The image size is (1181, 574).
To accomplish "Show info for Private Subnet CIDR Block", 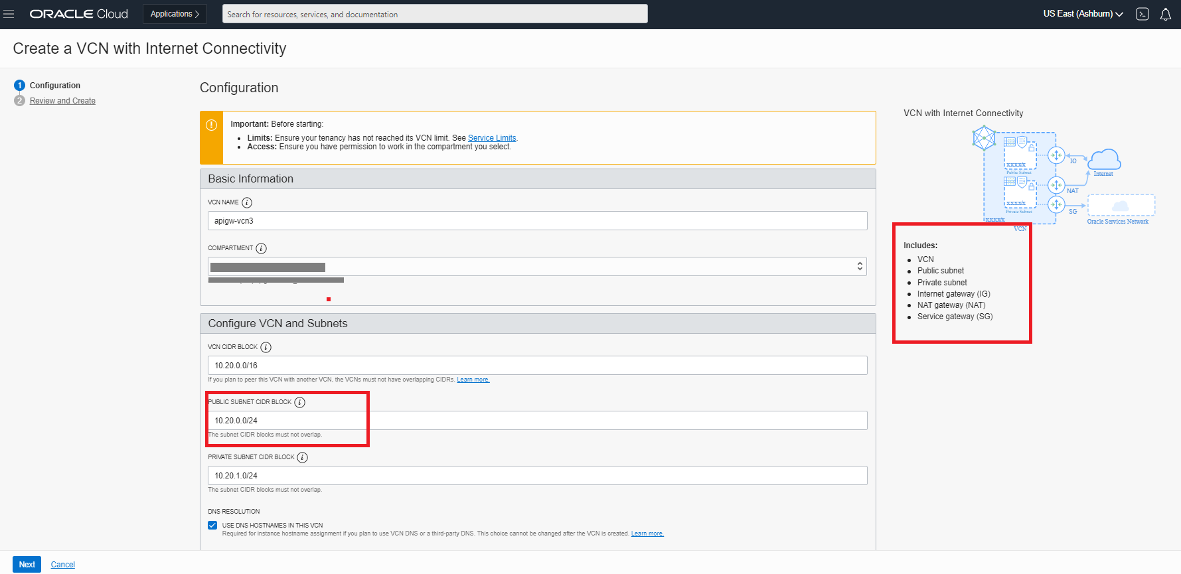I will point(303,457).
